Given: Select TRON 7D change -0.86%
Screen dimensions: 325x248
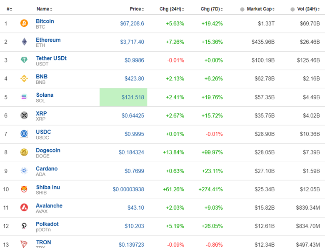Looking at the screenshot, I should (x=214, y=245).
